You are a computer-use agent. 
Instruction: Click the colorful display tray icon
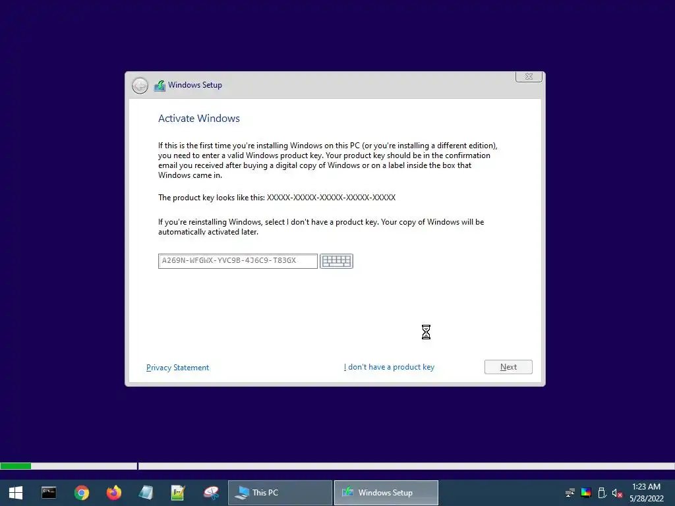(x=586, y=493)
